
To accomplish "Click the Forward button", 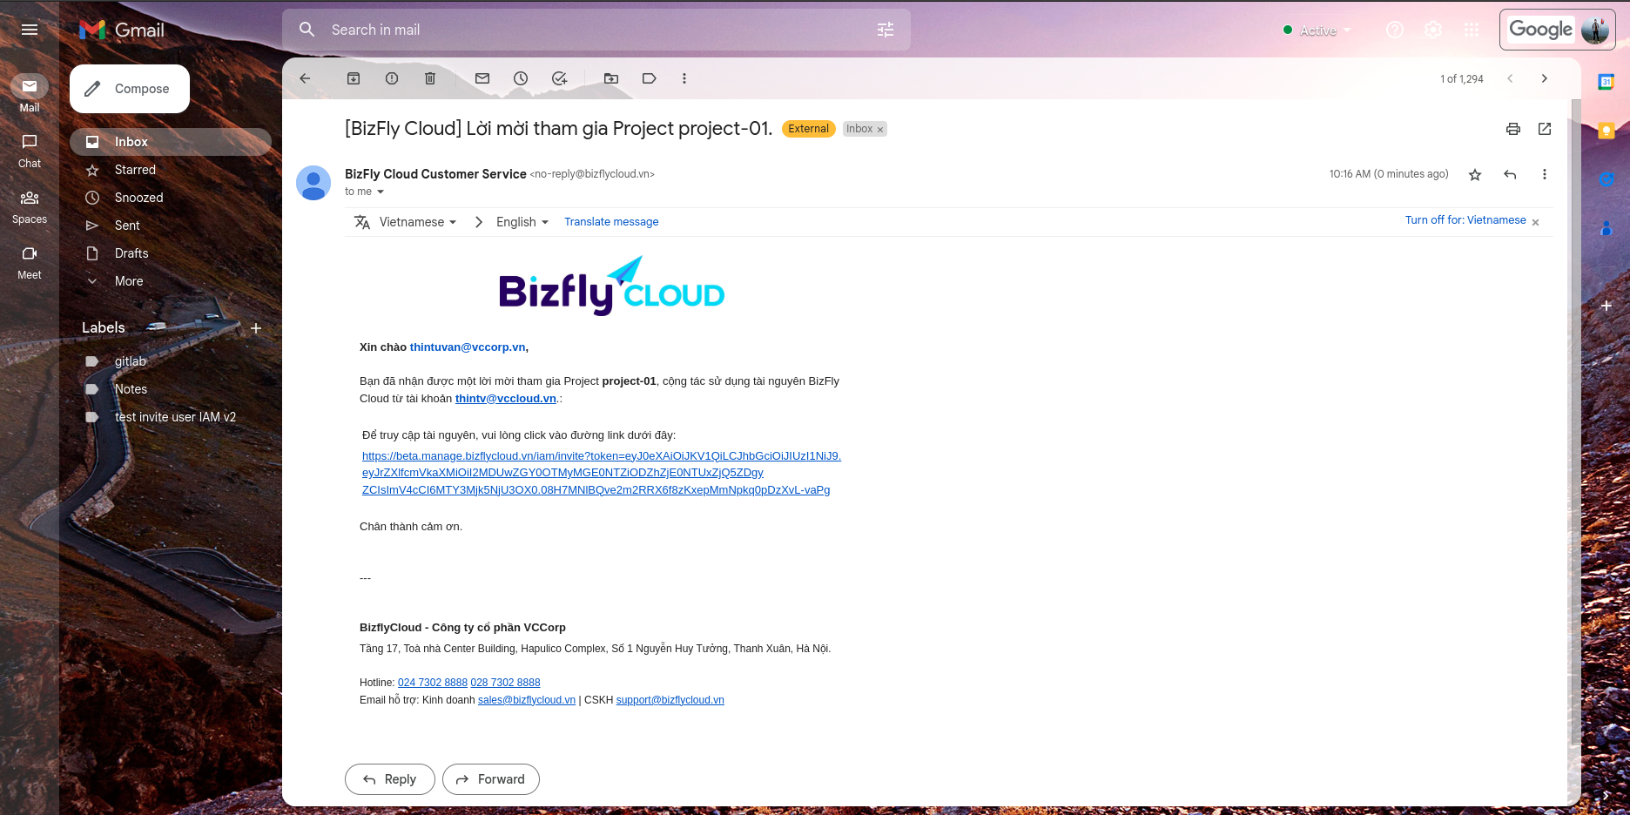I will click(491, 779).
